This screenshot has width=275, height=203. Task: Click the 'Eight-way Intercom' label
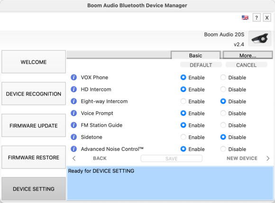click(104, 101)
